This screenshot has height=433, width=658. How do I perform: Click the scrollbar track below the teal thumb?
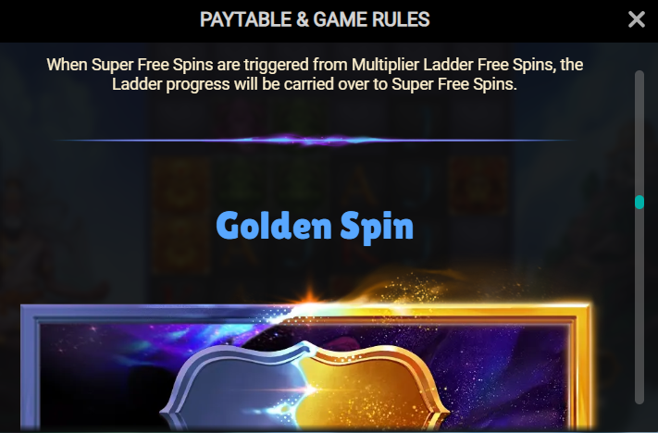click(639, 306)
